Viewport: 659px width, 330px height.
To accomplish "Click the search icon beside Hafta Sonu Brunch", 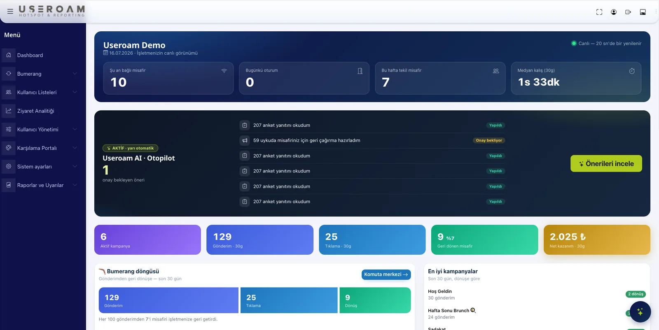I will 473,310.
